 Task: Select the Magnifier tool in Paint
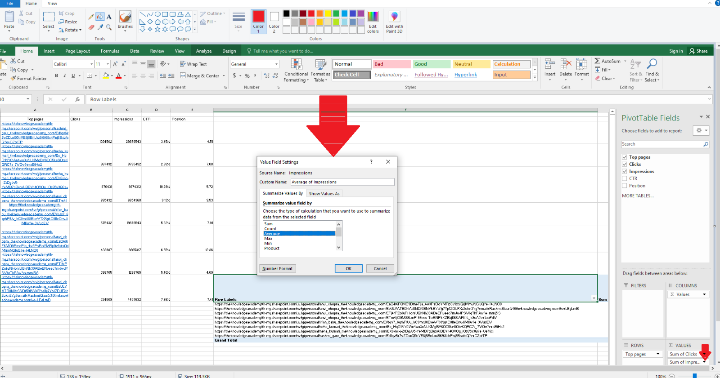coord(109,27)
